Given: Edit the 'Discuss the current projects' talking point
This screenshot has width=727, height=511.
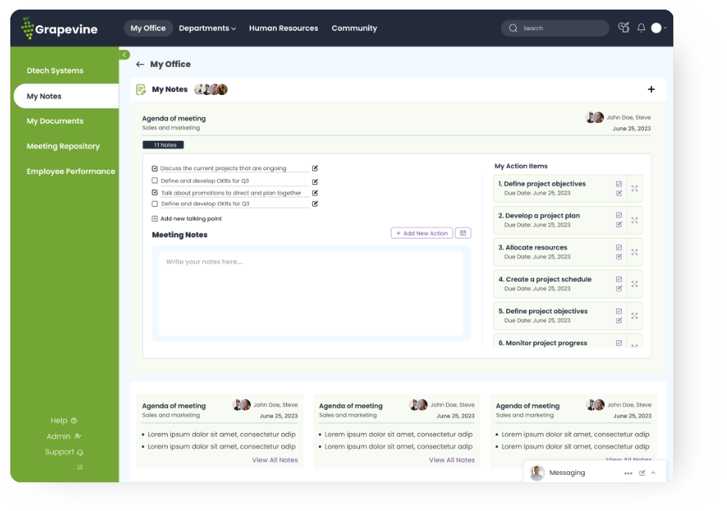Looking at the screenshot, I should tap(315, 169).
